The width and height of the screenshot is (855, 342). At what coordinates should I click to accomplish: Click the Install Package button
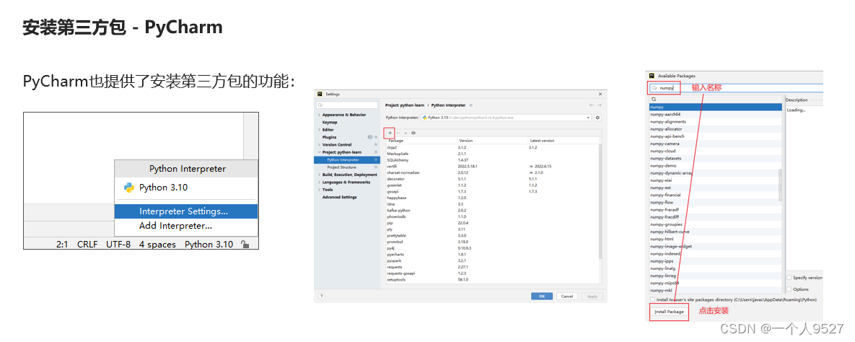669,312
